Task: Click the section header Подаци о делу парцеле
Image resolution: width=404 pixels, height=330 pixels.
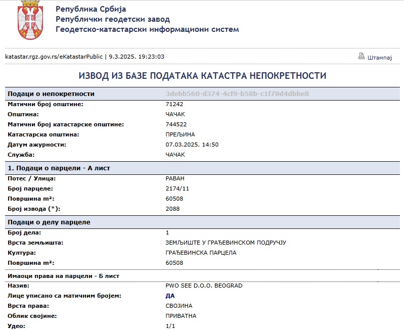Action: [x=49, y=222]
